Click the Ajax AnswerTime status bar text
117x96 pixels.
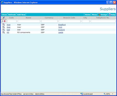coord(23,94)
